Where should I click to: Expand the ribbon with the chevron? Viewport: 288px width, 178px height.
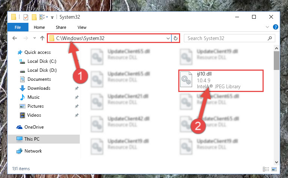(267, 27)
